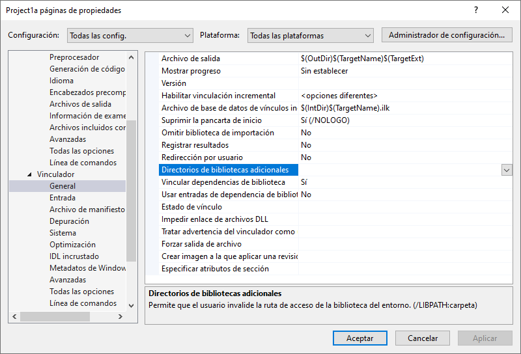This screenshot has height=354, width=521.
Task: Select the Vinculador node label
Action: (x=55, y=174)
